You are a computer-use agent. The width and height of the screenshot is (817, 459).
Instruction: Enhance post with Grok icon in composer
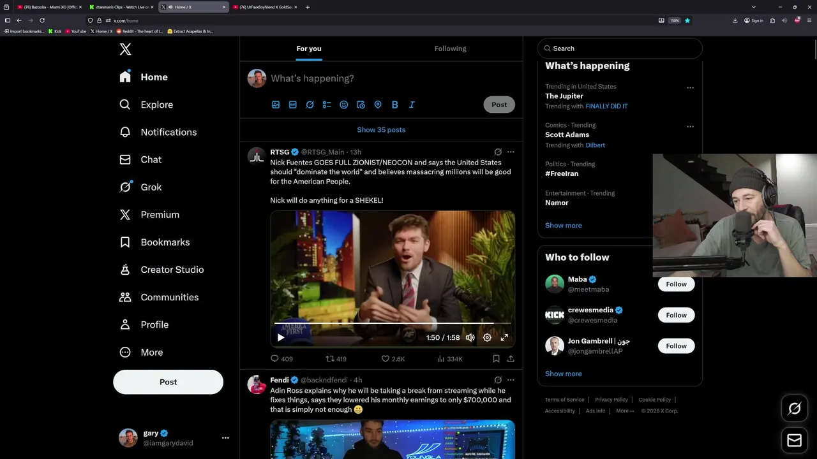point(310,105)
